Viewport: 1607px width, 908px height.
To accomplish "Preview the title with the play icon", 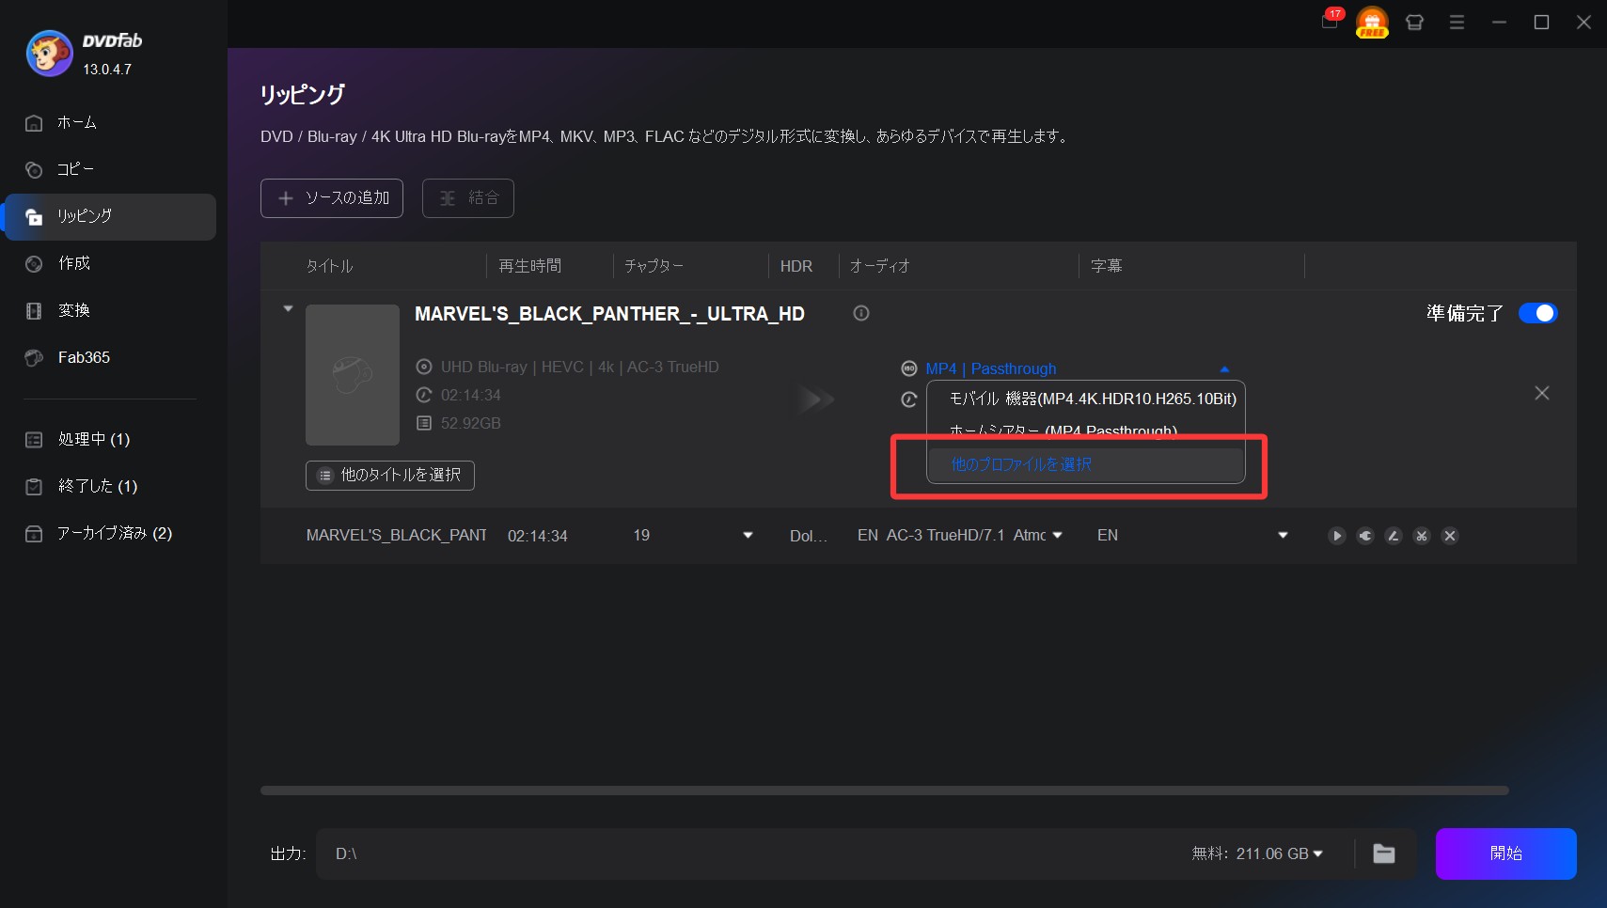I will pyautogui.click(x=1336, y=536).
